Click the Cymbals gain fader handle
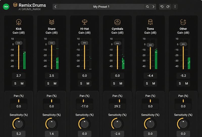 117,43
